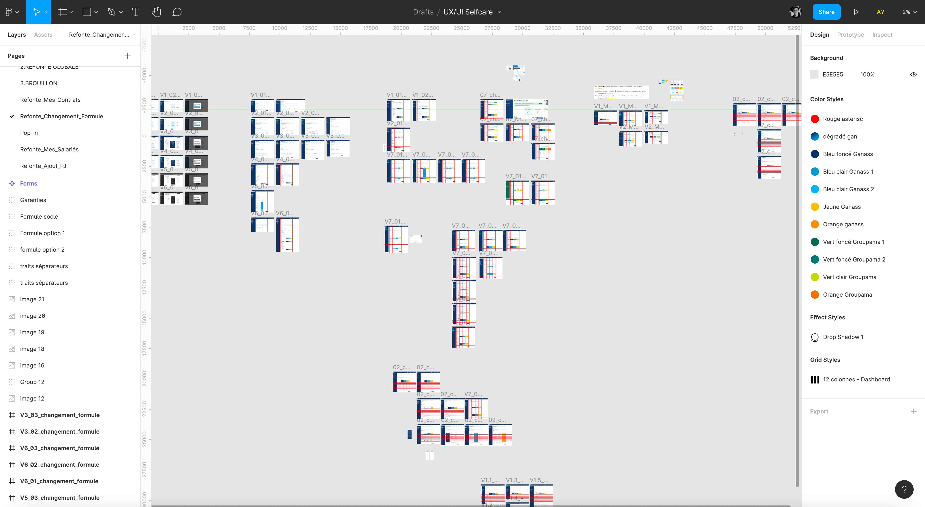Click the missing fonts A? icon
Screen dimensions: 925x507
[x=880, y=12]
